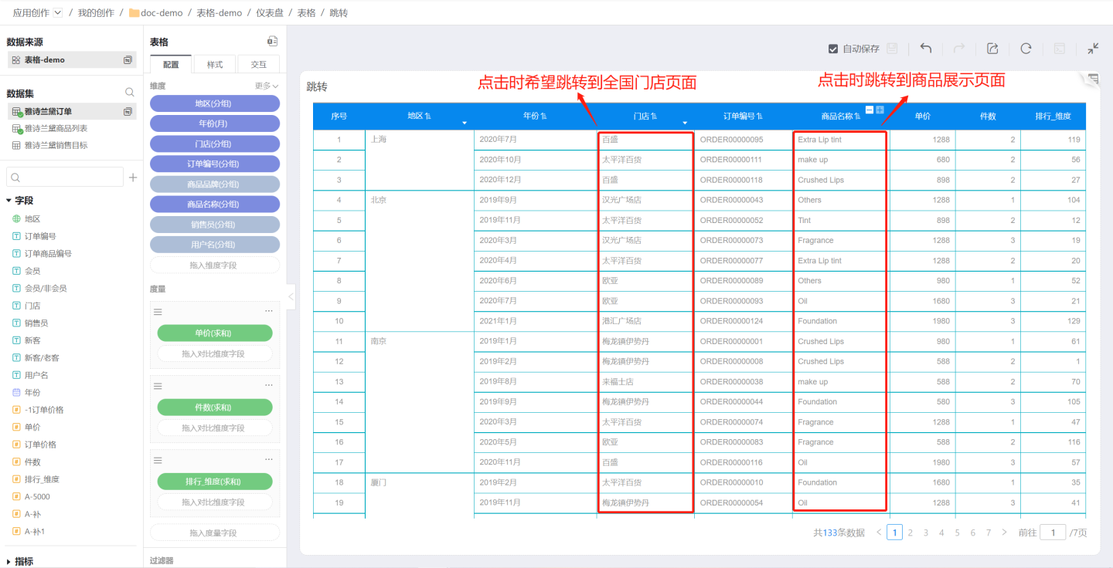This screenshot has width=1113, height=568.
Task: Switch to the 交互 tab
Action: tap(258, 65)
